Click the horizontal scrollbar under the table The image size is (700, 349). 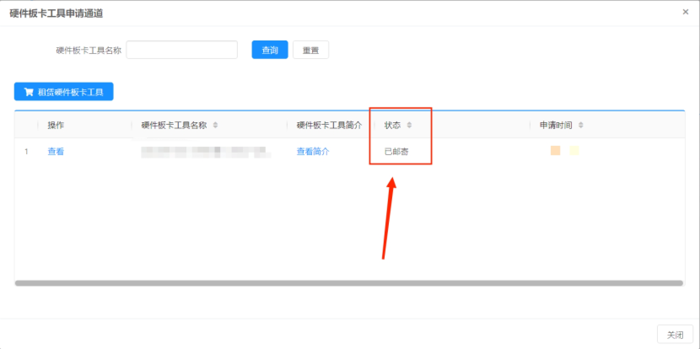coord(349,283)
